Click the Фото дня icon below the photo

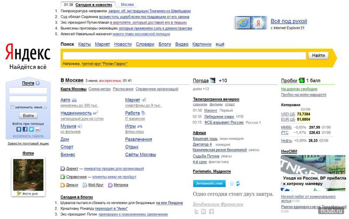point(19,193)
